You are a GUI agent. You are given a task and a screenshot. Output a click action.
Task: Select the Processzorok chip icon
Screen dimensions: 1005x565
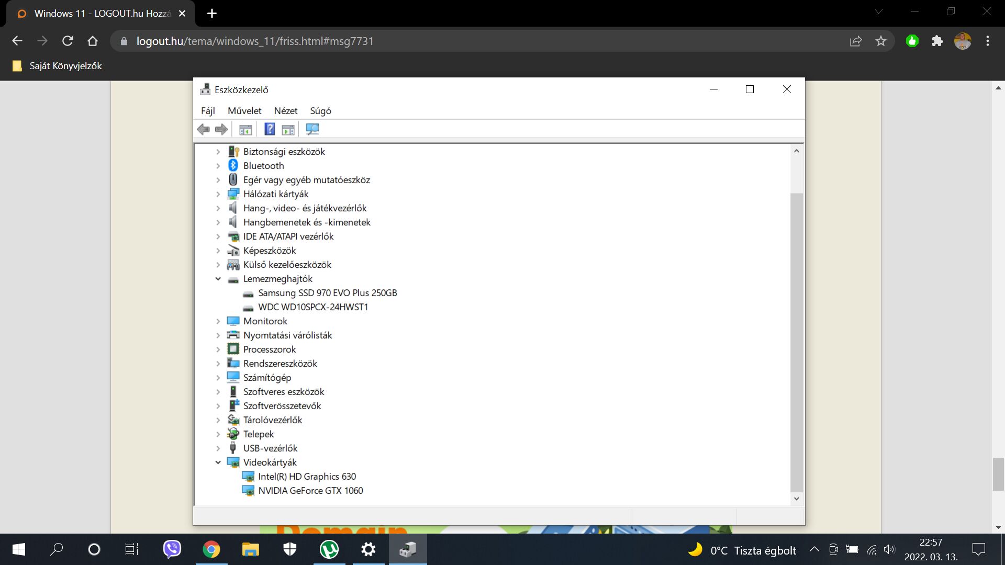(233, 349)
